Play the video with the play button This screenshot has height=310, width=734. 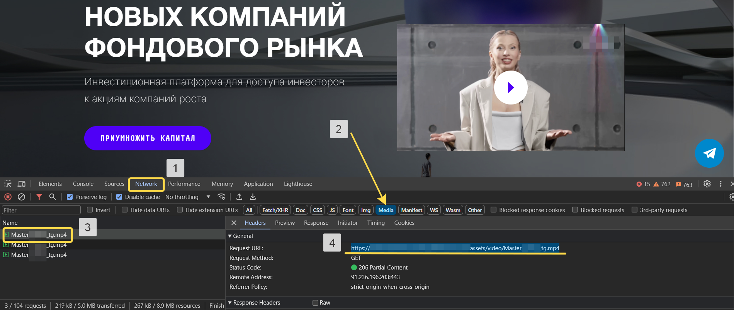[x=511, y=88]
